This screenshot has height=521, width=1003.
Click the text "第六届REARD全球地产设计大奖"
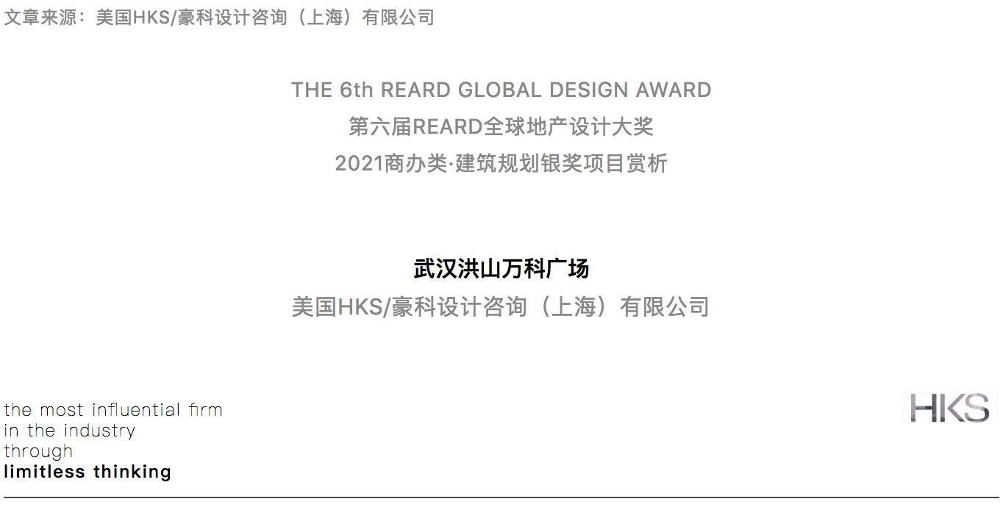tap(501, 126)
